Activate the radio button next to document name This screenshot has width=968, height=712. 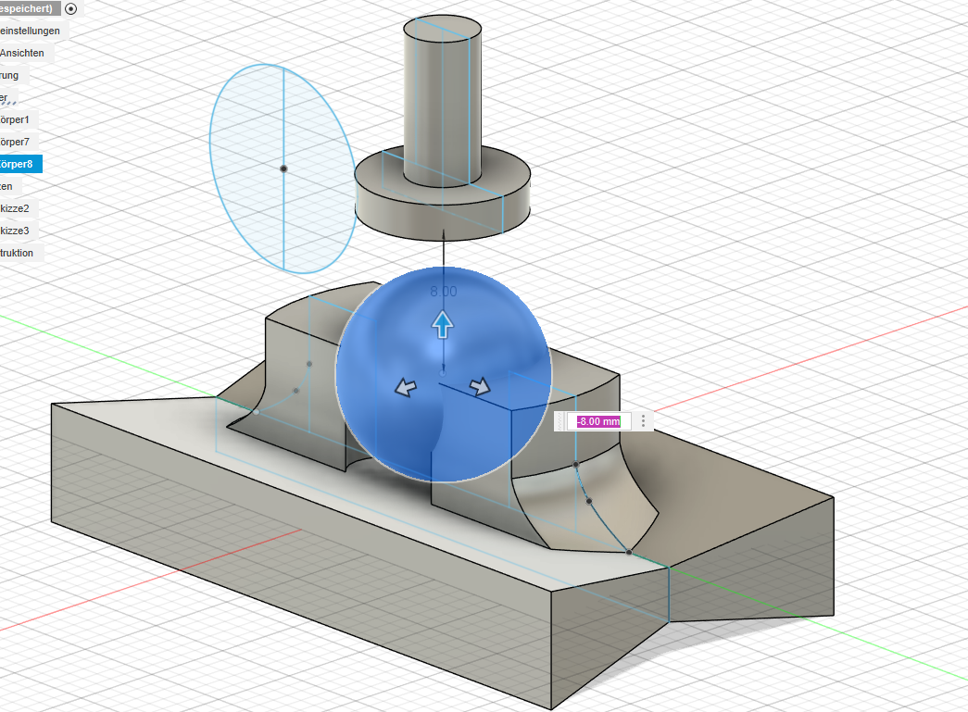point(71,8)
